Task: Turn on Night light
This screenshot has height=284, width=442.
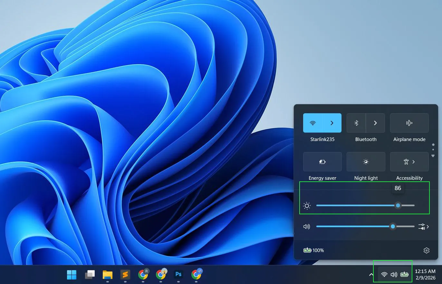Action: pyautogui.click(x=366, y=162)
